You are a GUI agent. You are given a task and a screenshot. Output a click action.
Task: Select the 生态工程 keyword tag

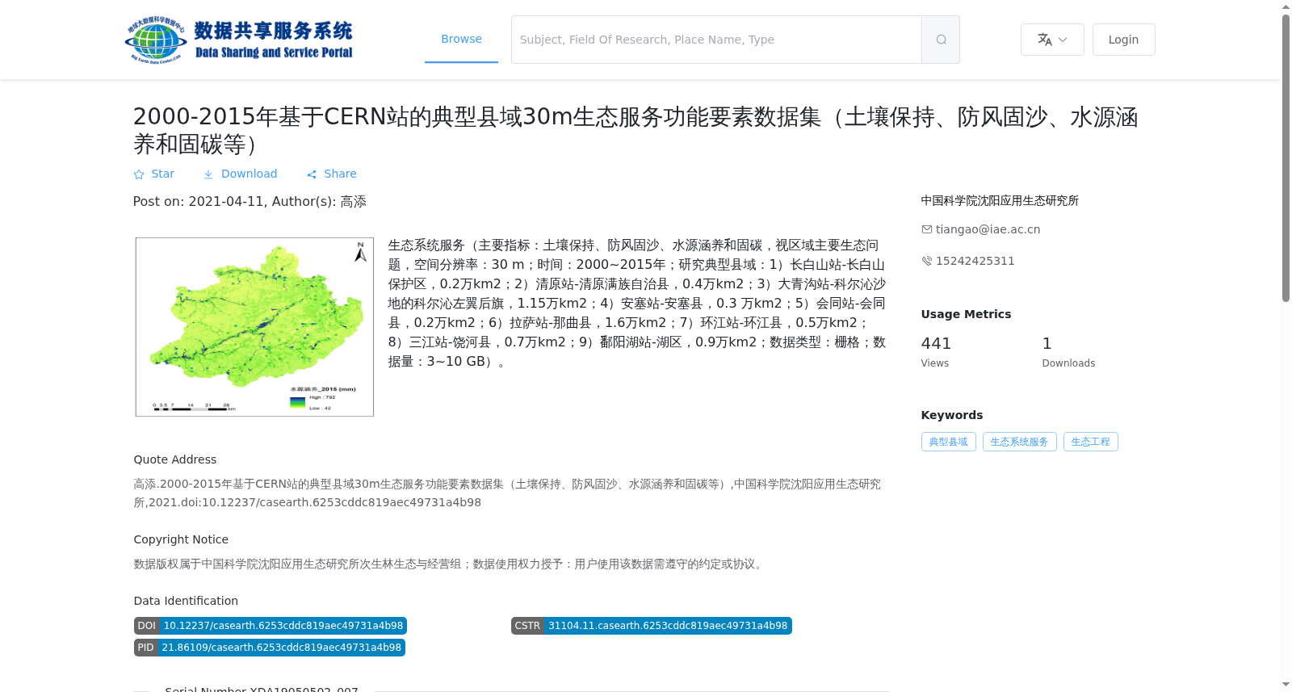click(1091, 442)
